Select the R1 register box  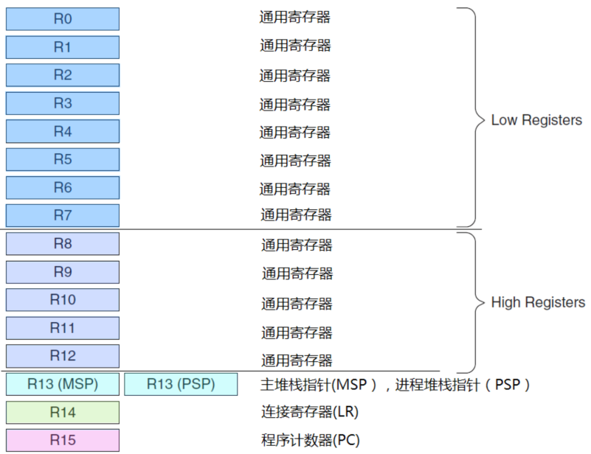coord(63,47)
